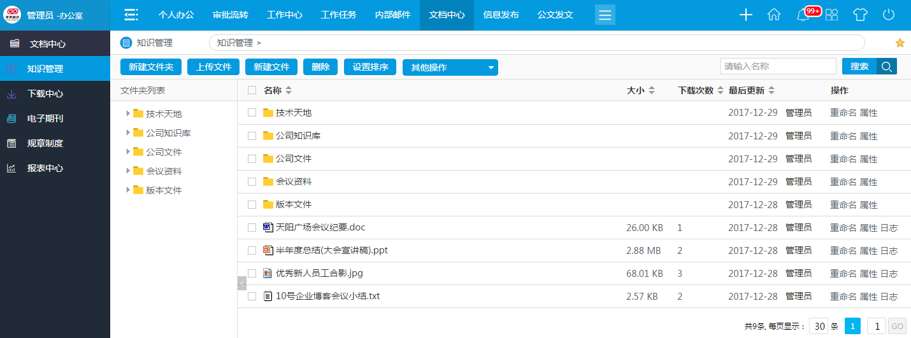Sort by 下载次数 column arrows
The height and width of the screenshot is (338, 911).
(721, 90)
